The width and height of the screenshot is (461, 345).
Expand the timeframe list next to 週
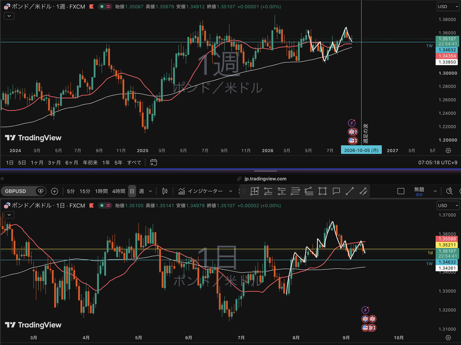coord(150,191)
